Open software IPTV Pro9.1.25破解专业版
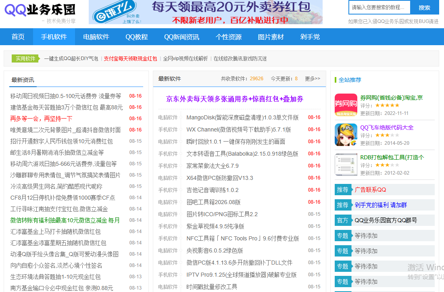The height and width of the screenshot is (292, 444). tap(242, 275)
